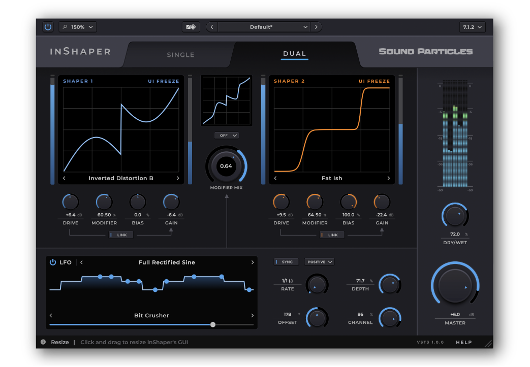Viewport: 530px width, 367px height.
Task: Go to previous preset arrow
Action: pyautogui.click(x=212, y=27)
